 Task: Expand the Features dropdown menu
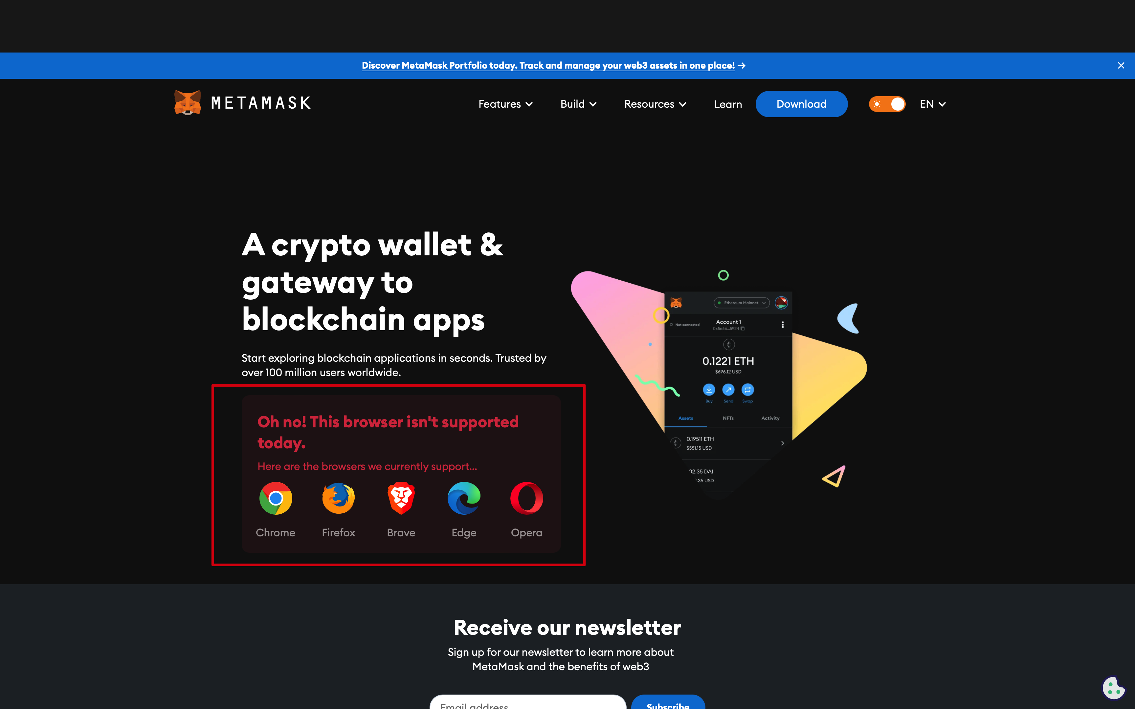505,104
